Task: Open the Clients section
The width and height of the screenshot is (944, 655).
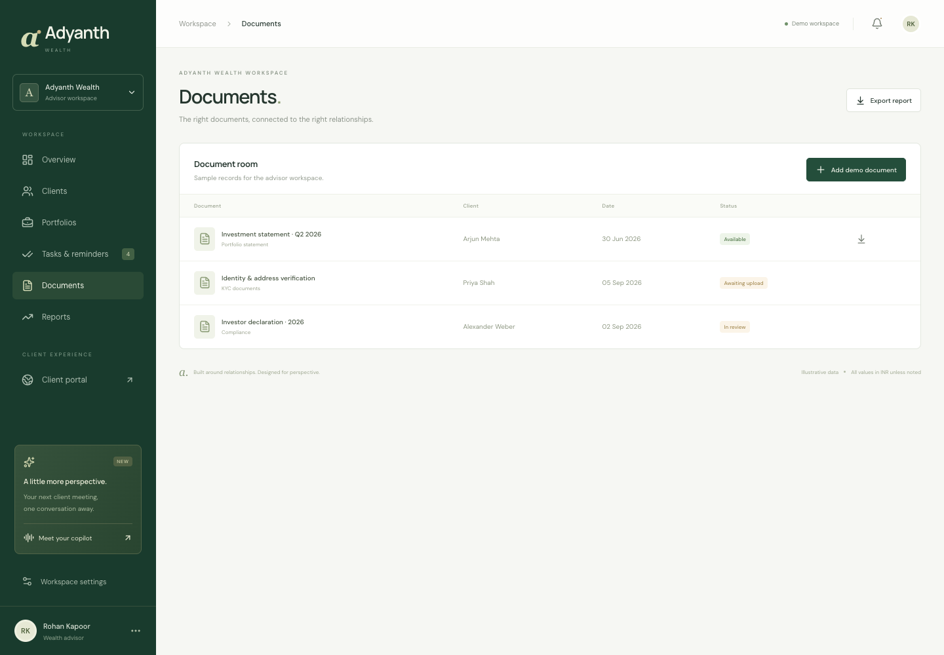Action: tap(78, 191)
